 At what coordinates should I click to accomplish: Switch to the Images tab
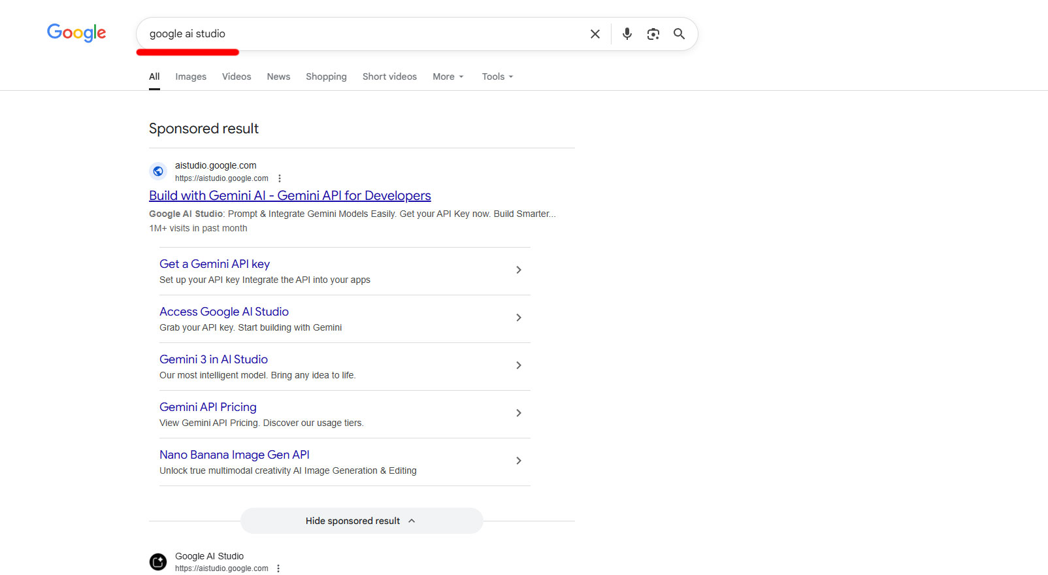point(191,76)
